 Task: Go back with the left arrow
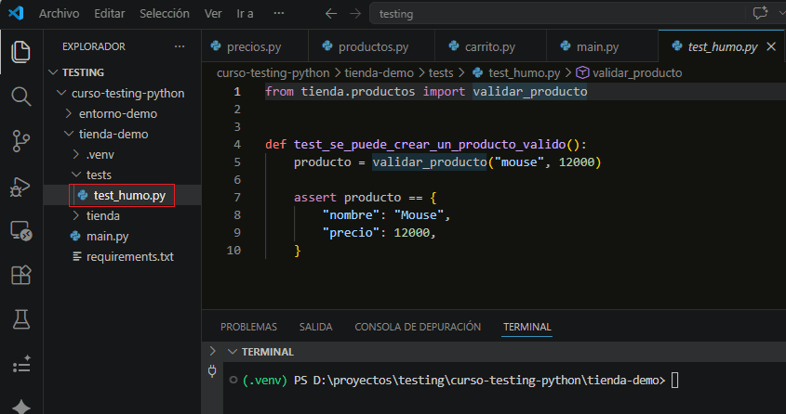[331, 14]
